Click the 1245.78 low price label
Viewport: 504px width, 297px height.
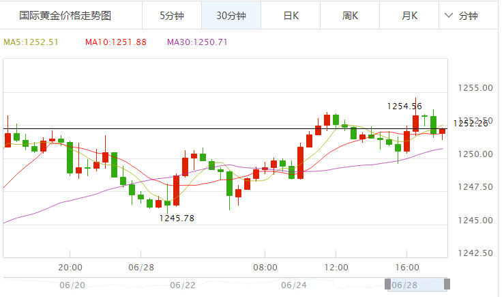tap(177, 218)
